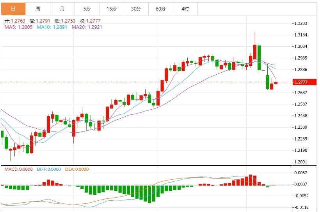Select the 15分 timeframe tab

pyautogui.click(x=111, y=9)
